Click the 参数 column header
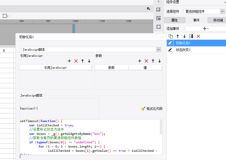This screenshot has width=226, height=160. tap(112, 68)
